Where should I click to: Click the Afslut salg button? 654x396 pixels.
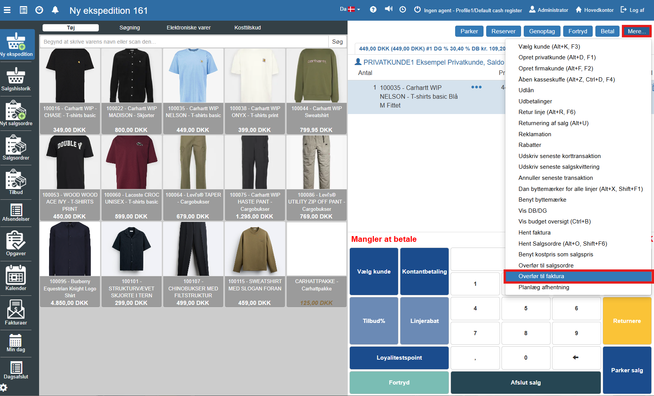click(x=526, y=383)
